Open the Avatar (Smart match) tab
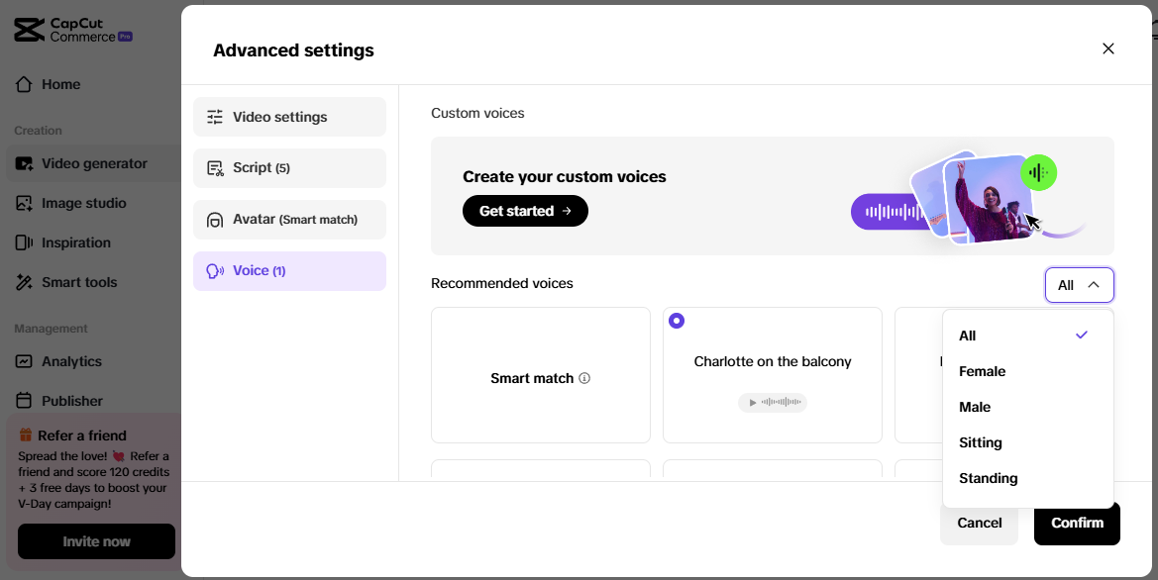The width and height of the screenshot is (1158, 580). (289, 220)
